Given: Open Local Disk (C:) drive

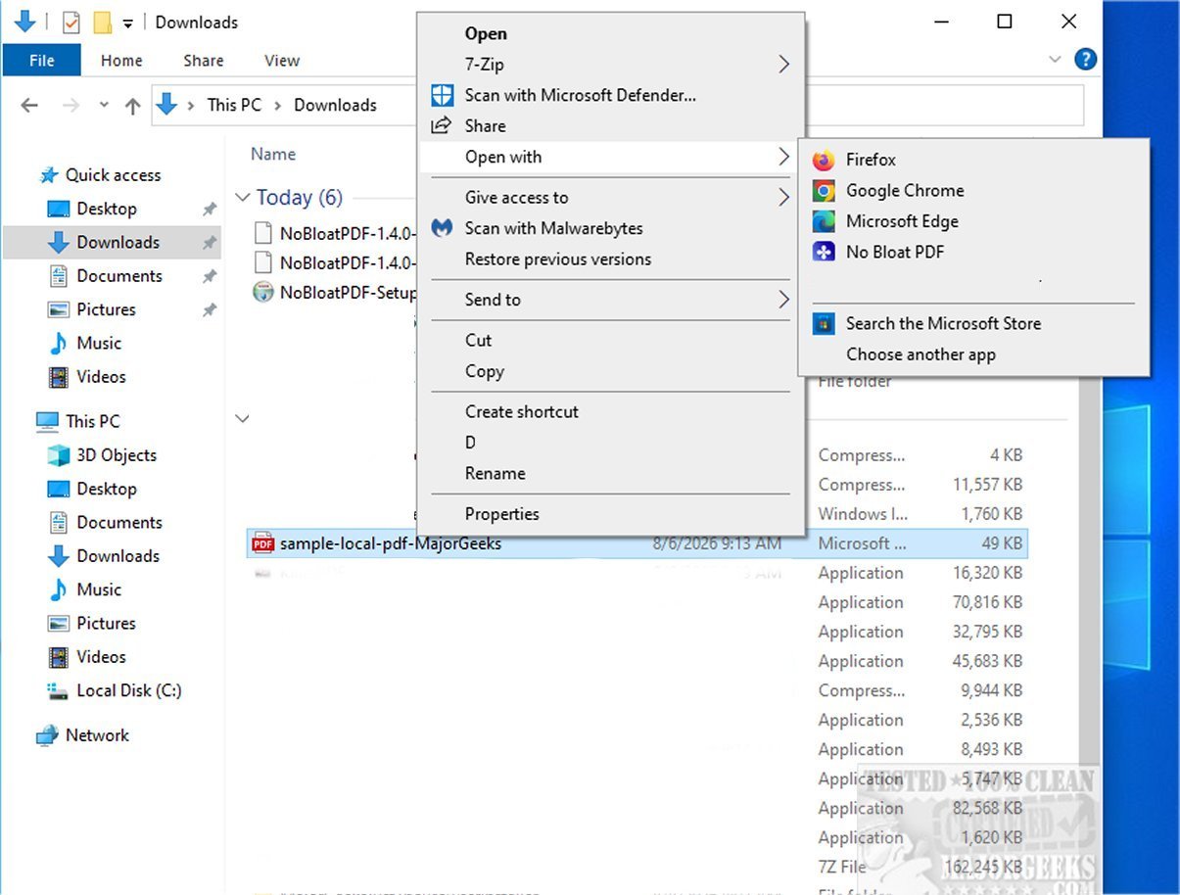Looking at the screenshot, I should tap(128, 690).
